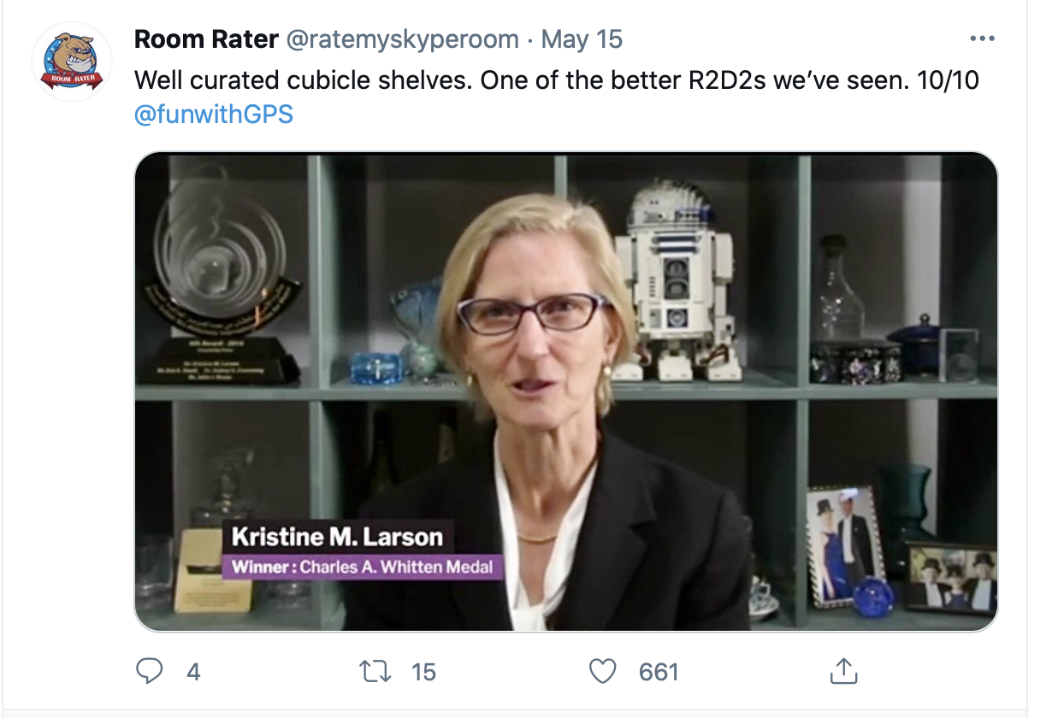Viewport: 1052px width, 718px height.
Task: Click the @ratemyskyperoom handle
Action: (x=403, y=39)
